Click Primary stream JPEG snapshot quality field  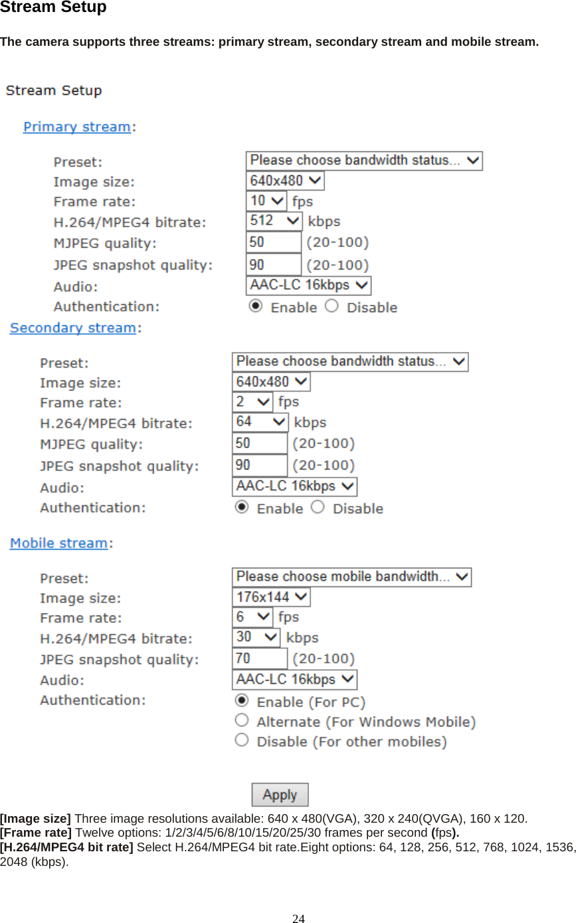pos(272,264)
